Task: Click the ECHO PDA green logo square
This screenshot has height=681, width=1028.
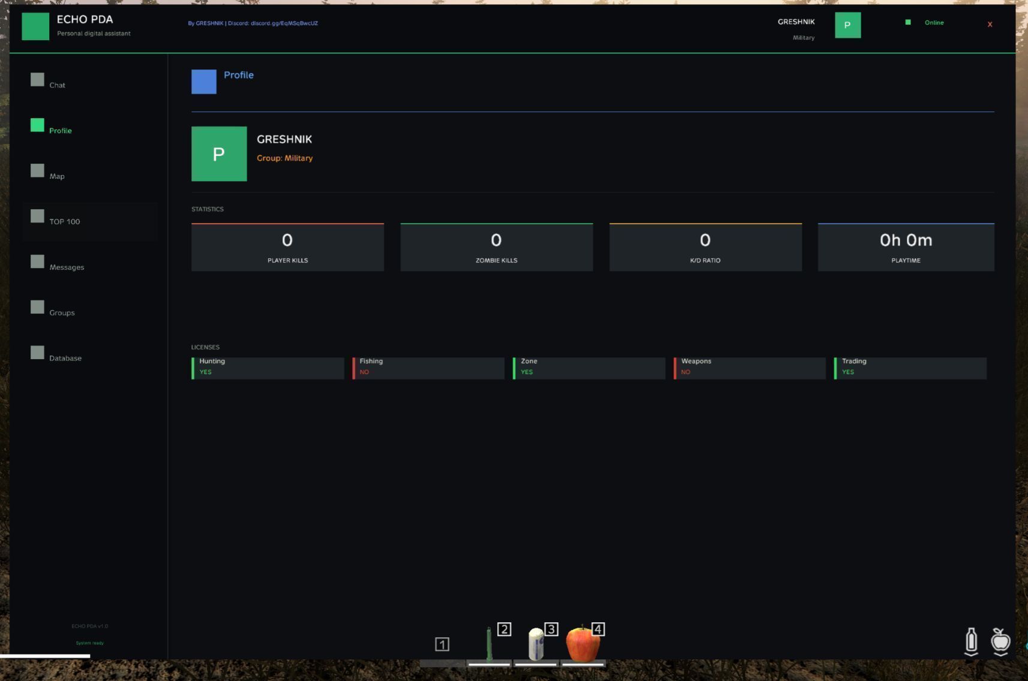Action: pos(35,26)
